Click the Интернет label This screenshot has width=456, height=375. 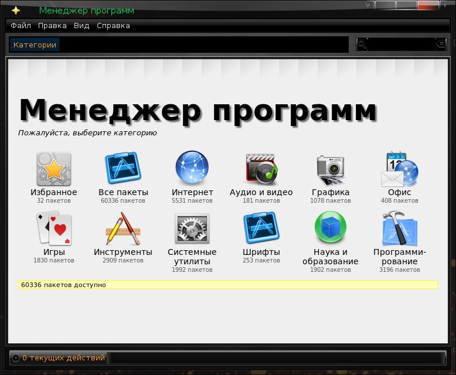point(192,192)
